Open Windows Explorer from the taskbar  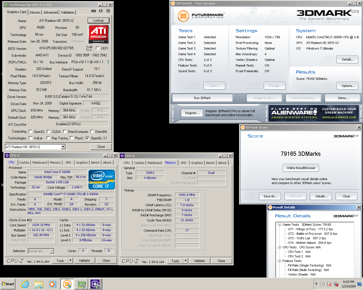point(39,284)
